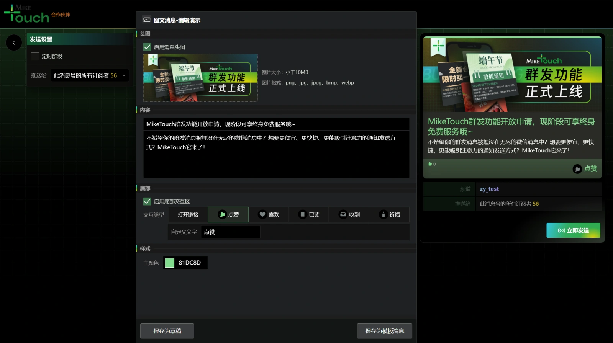Viewport: 613px width, 343px height.
Task: Enable the 定时群发 checkbox
Action: (x=35, y=57)
